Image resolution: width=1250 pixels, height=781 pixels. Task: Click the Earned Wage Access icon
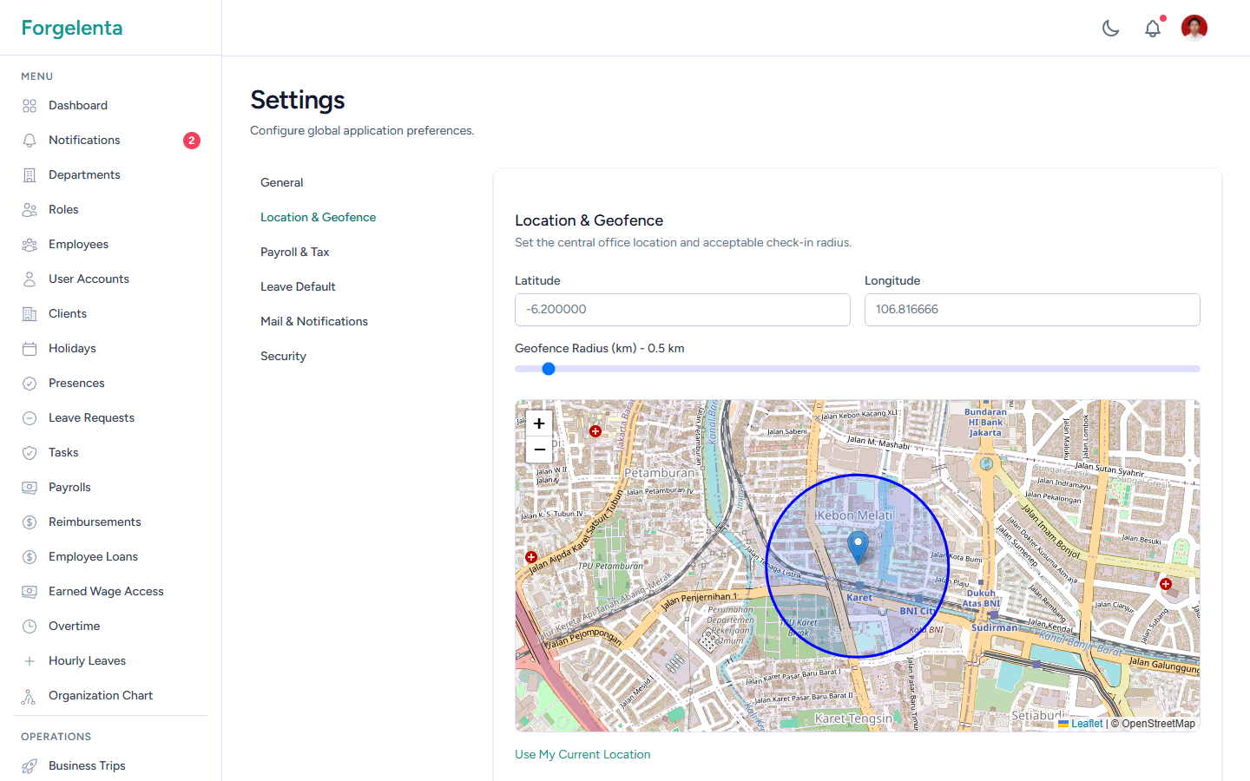pos(30,592)
